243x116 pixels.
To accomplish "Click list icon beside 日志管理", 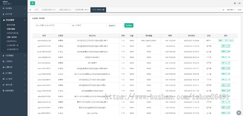I will (4, 79).
